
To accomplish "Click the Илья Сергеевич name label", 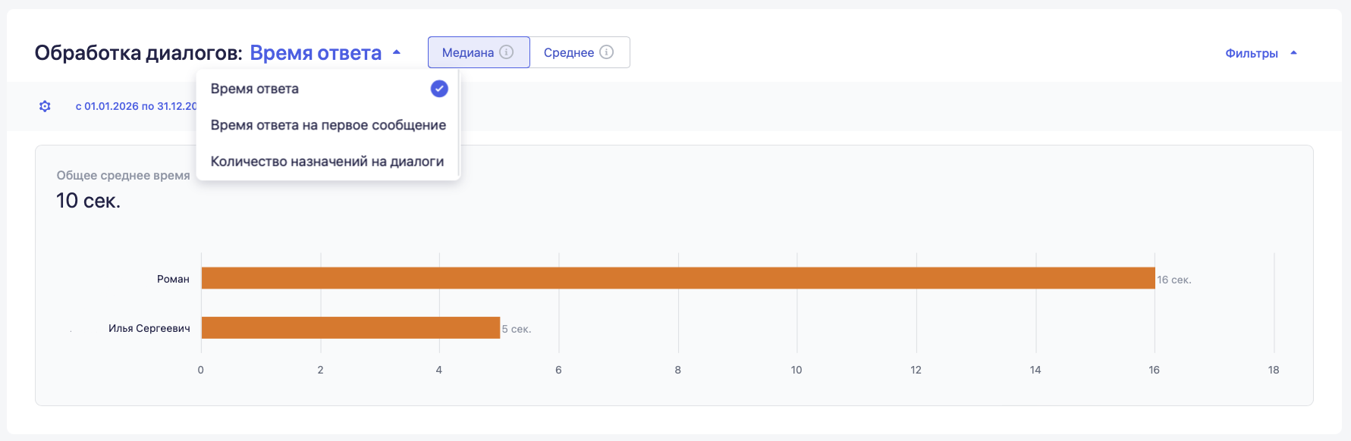I will pyautogui.click(x=149, y=328).
